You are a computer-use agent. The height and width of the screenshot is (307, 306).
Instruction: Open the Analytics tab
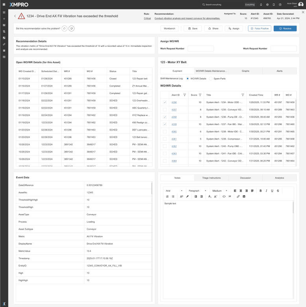pos(280,178)
